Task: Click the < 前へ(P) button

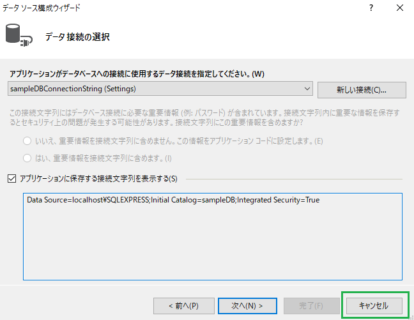Action: pos(184,306)
